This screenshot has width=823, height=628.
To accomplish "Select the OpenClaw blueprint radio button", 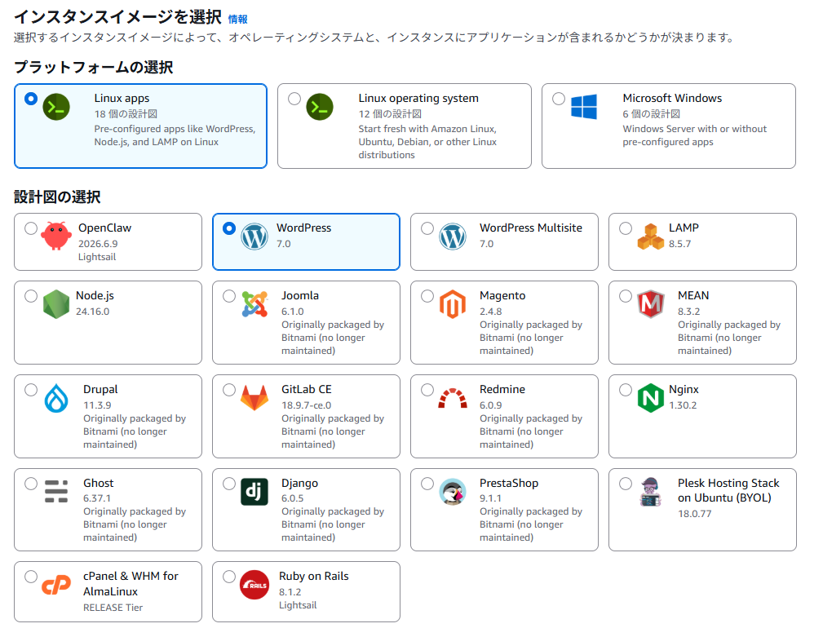I will [x=31, y=228].
